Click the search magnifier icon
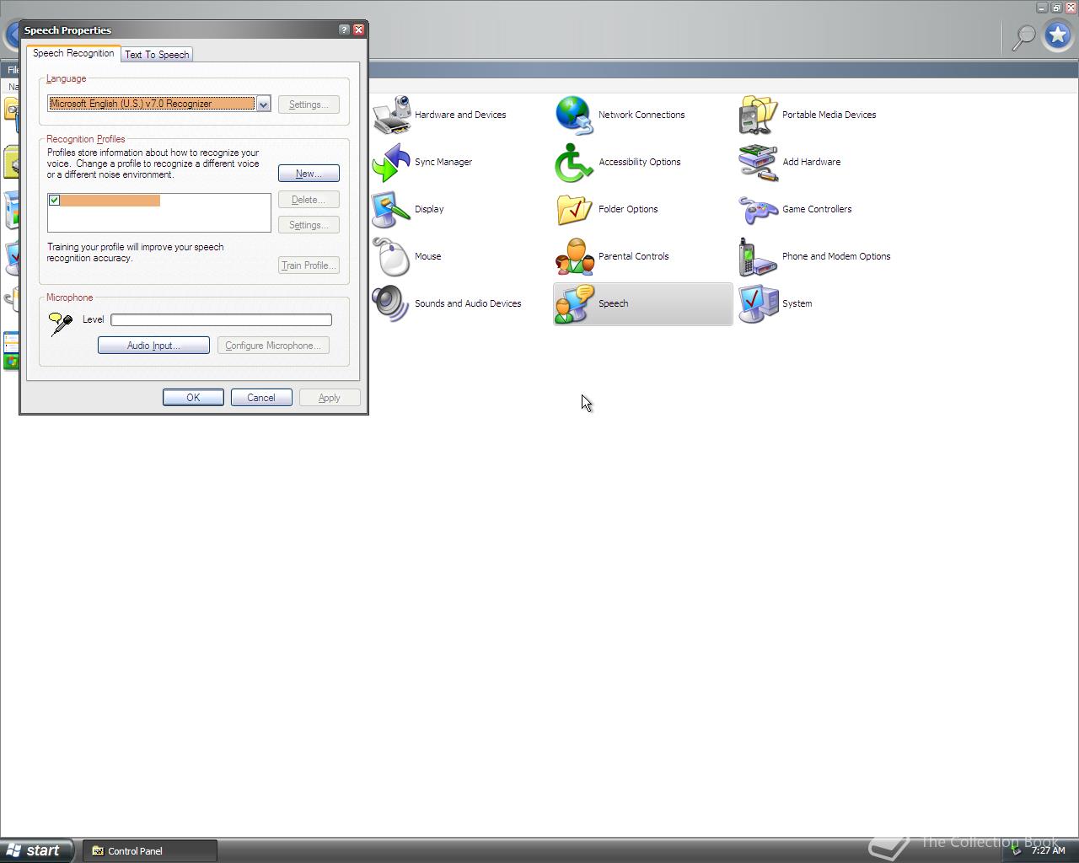 click(1023, 36)
